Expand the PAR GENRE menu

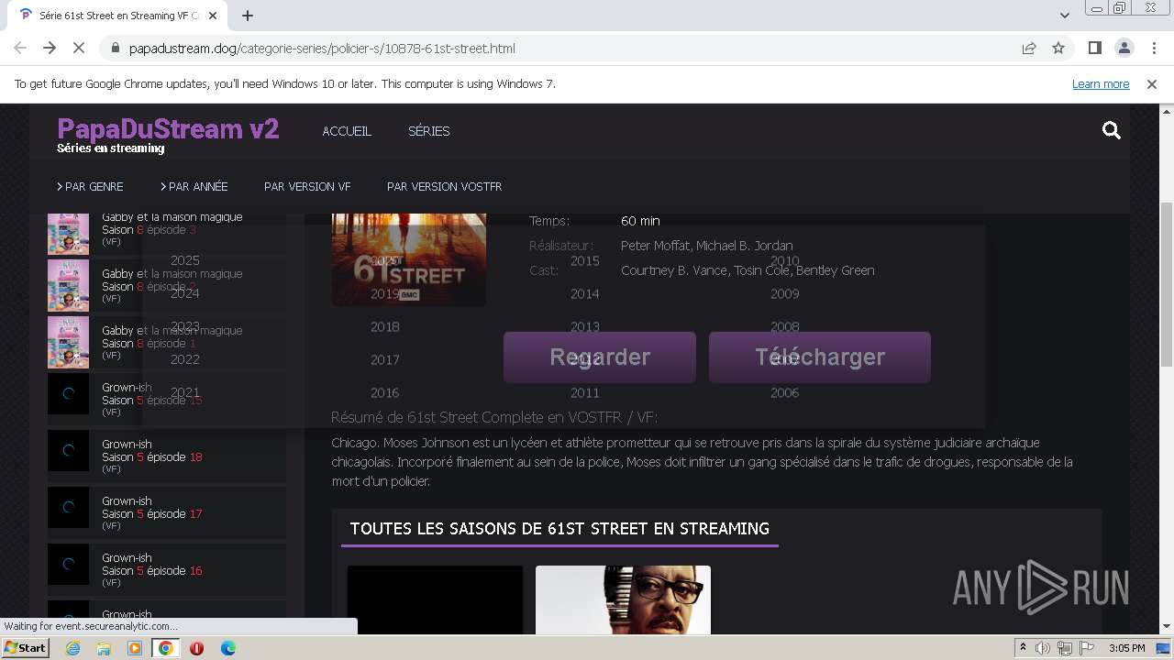[x=90, y=186]
